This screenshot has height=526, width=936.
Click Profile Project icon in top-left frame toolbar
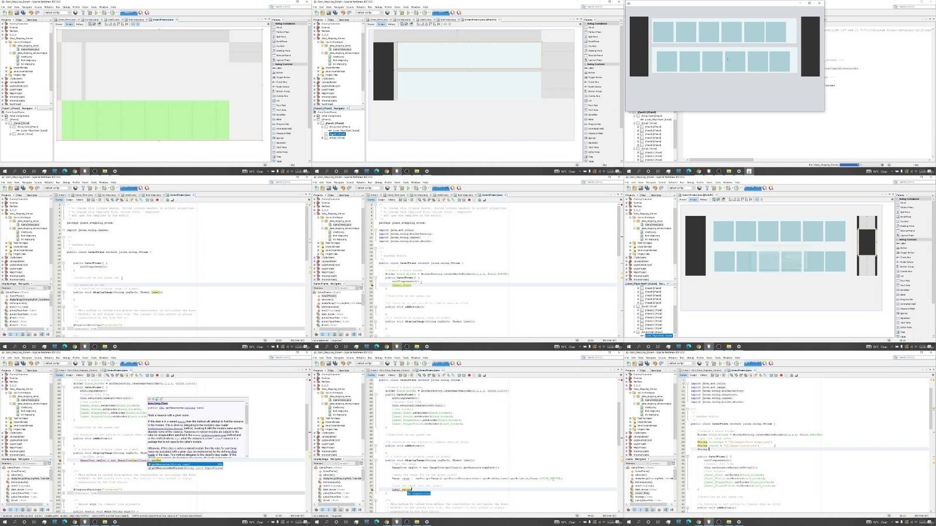click(112, 12)
